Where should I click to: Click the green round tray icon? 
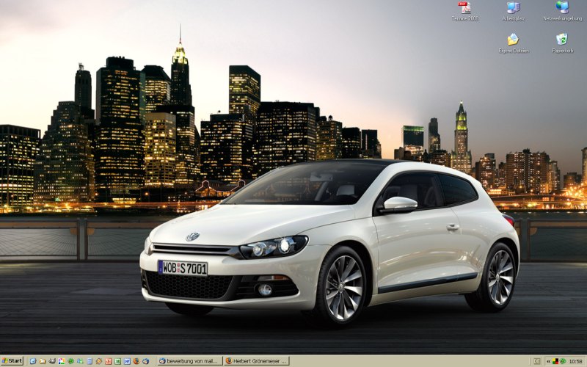click(x=563, y=361)
